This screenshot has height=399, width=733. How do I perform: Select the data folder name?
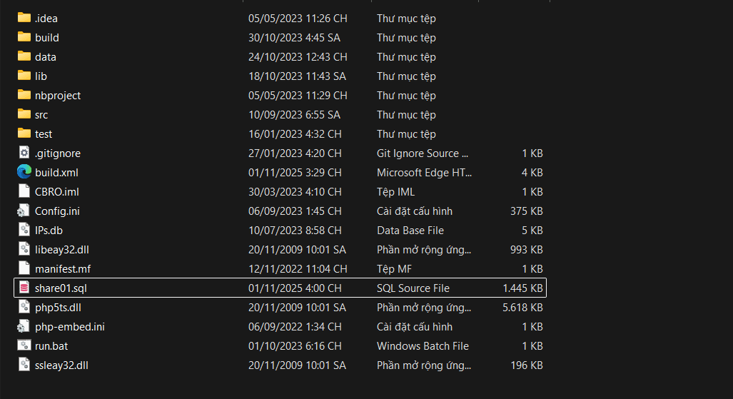(x=46, y=56)
